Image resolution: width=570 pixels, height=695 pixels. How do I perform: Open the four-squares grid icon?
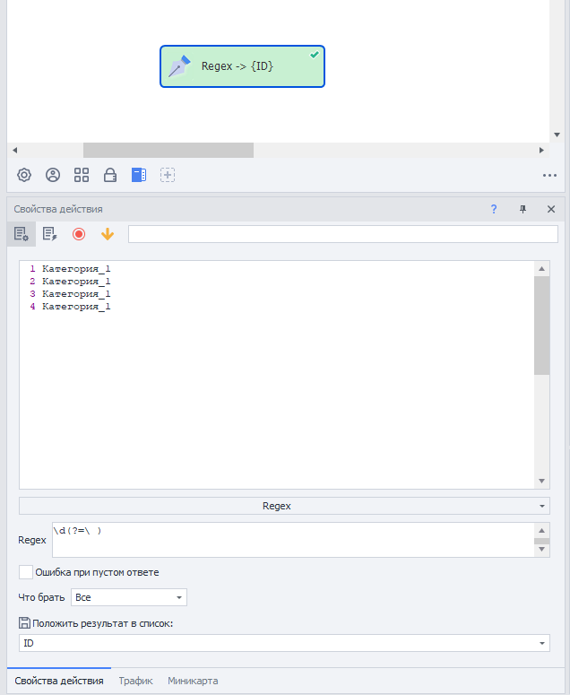(82, 175)
